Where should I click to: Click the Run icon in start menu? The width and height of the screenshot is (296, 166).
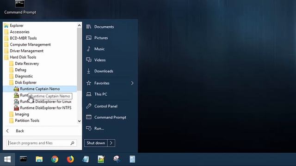tap(89, 128)
